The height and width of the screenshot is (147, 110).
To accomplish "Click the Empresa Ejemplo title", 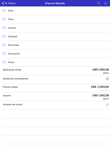I will tap(55, 3).
